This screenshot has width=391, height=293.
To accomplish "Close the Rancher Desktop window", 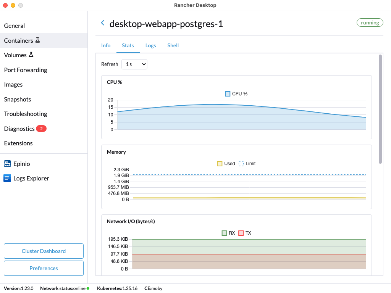I will [x=5, y=5].
